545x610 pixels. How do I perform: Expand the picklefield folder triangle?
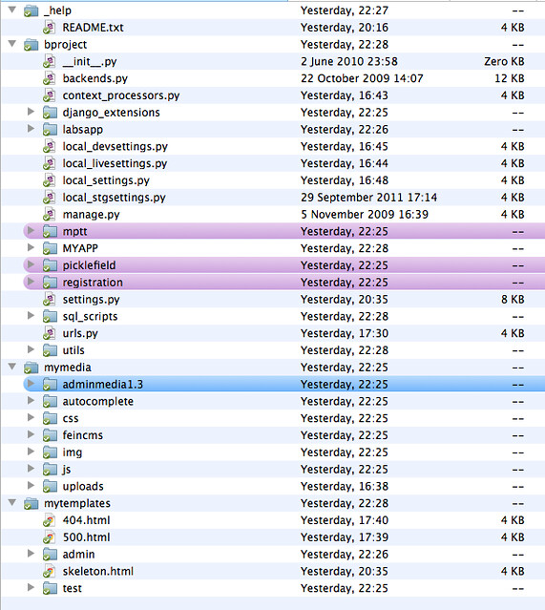[31, 264]
